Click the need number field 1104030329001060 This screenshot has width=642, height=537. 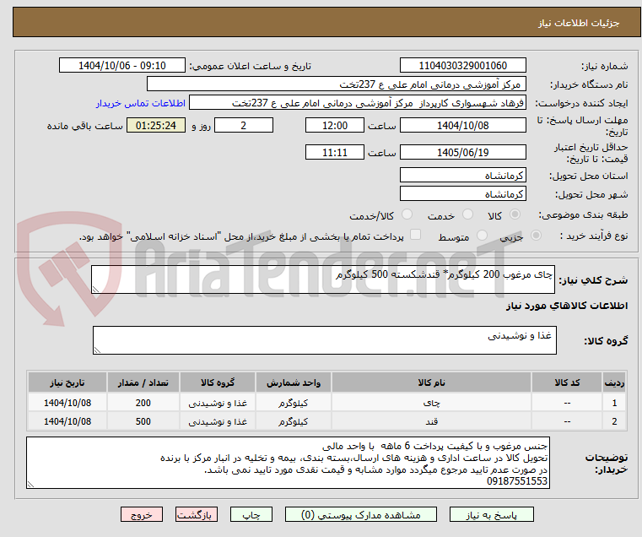click(x=462, y=66)
